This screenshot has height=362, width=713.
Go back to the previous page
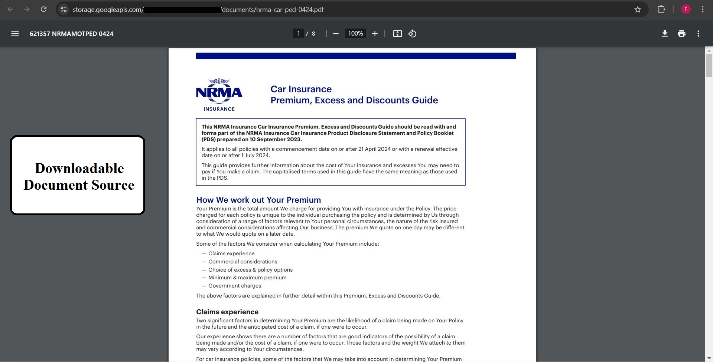(x=10, y=9)
